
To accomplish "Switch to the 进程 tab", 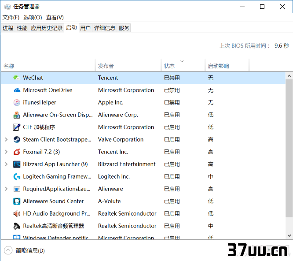I will coord(8,28).
